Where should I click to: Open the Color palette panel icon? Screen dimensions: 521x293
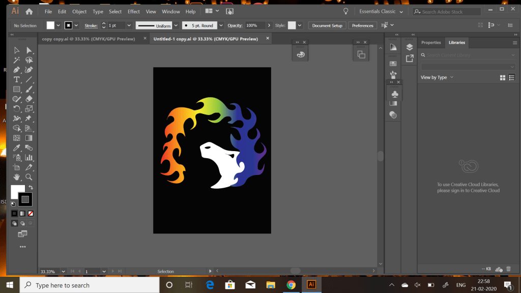coord(301,55)
